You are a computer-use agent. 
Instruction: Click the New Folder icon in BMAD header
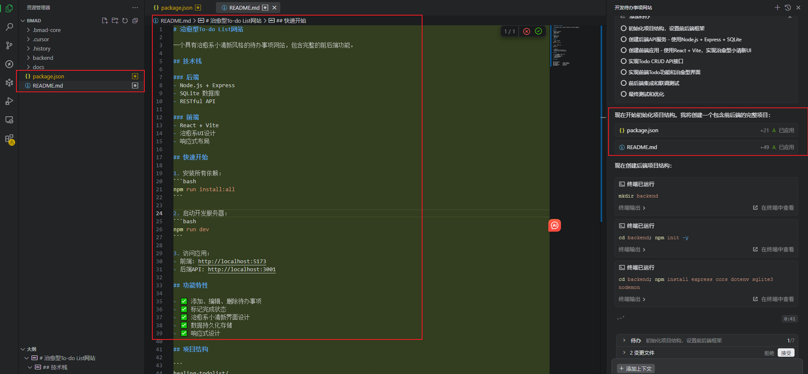point(115,21)
